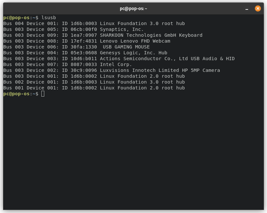This screenshot has height=213, width=267.
Task: Select the Lenovo FHD Webcam text line
Action: [94, 41]
